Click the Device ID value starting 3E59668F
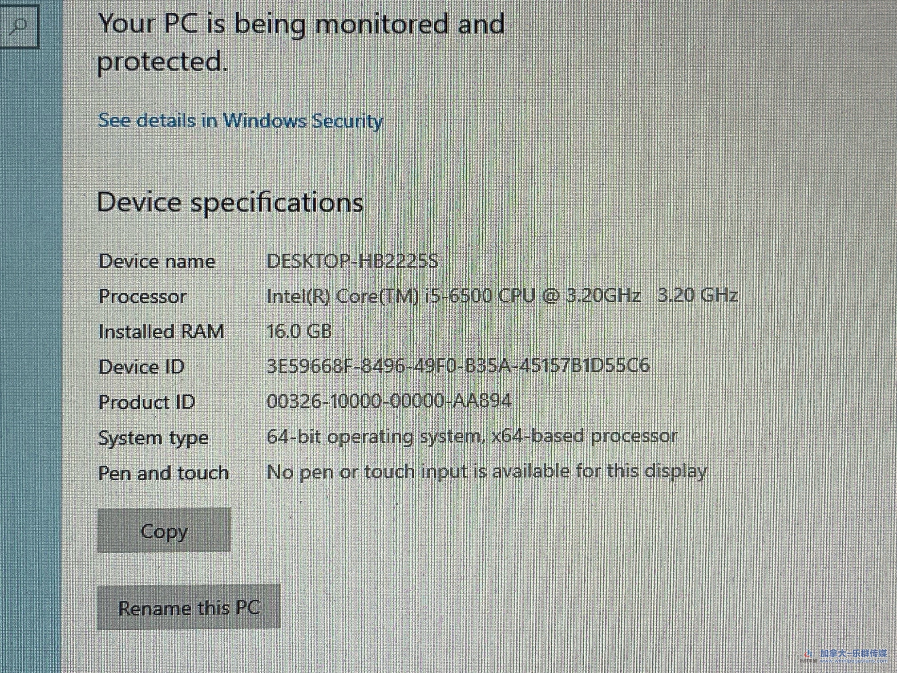This screenshot has height=673, width=897. [x=458, y=366]
